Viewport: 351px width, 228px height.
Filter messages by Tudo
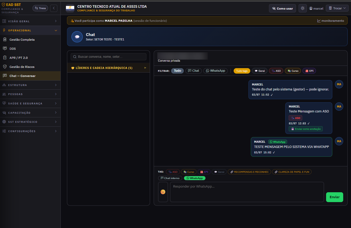(177, 71)
